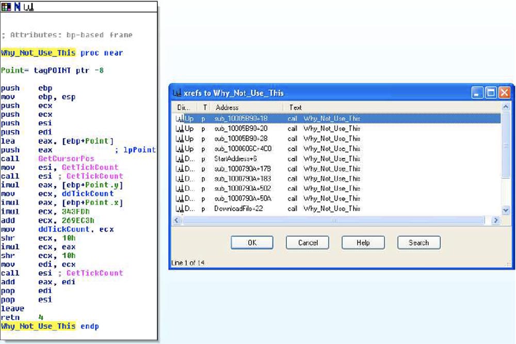516x344 pixels.
Task: Maximize the xrefs dialog window
Action: 491,92
